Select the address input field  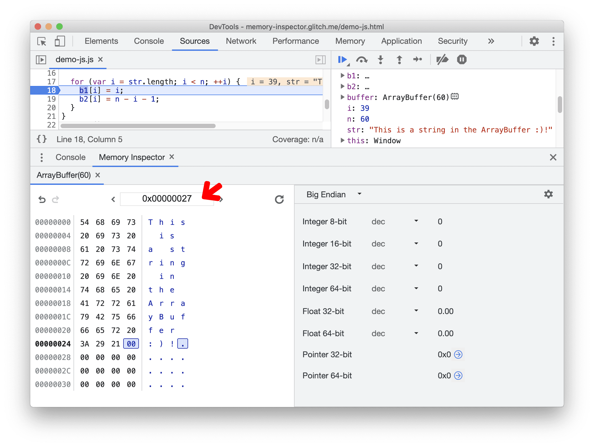[167, 199]
